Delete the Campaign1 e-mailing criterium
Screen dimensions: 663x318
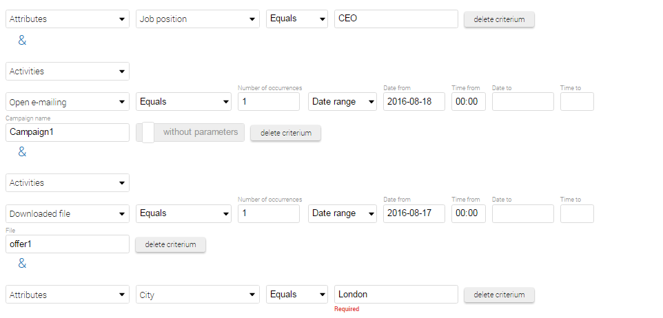pos(286,133)
